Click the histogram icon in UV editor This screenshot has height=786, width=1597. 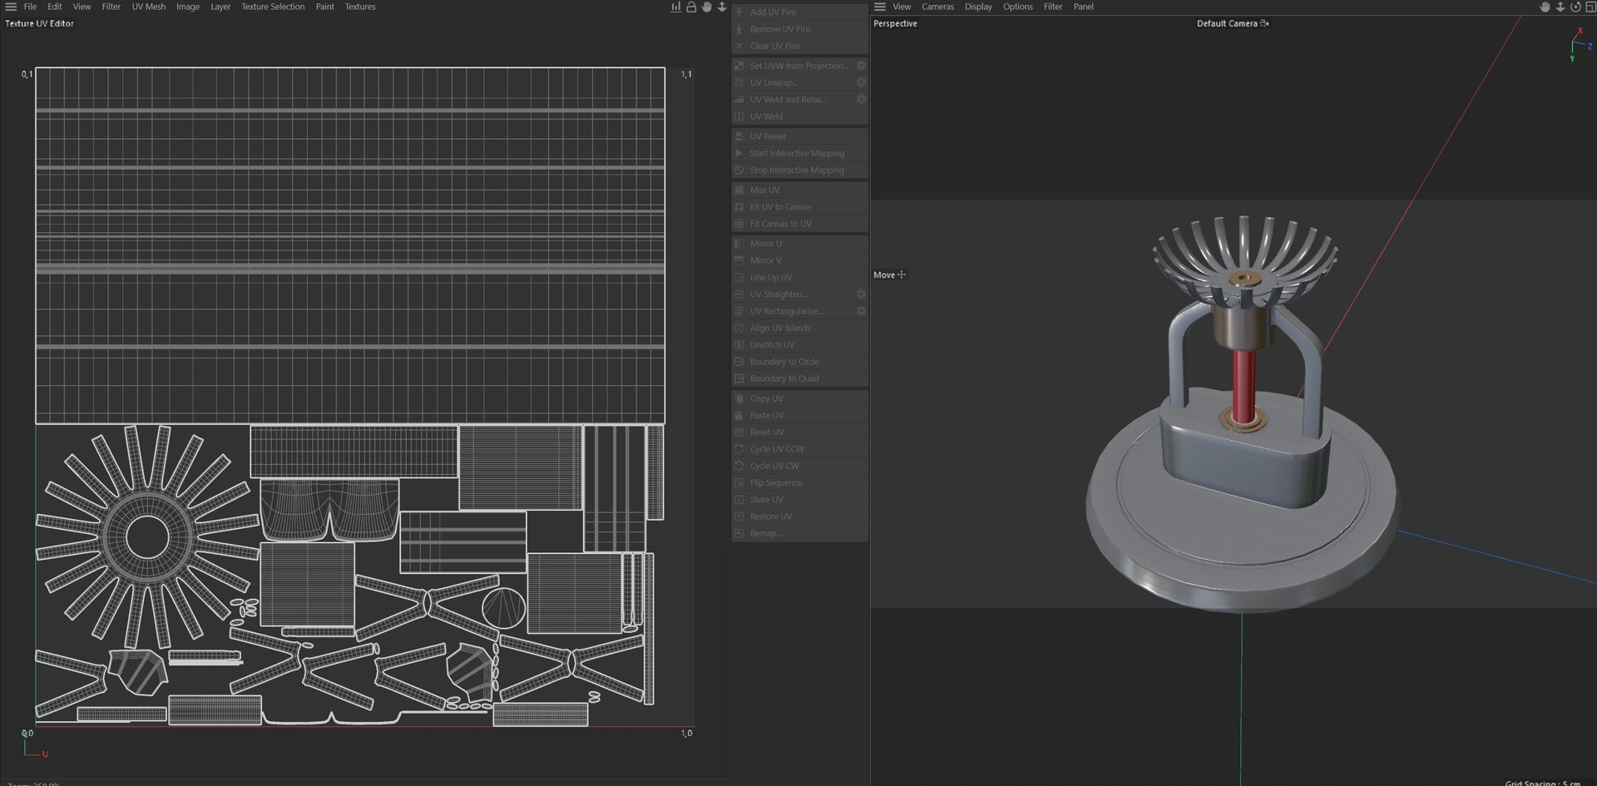coord(675,7)
